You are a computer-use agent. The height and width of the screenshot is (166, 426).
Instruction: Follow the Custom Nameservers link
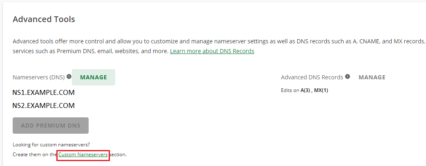[83, 155]
